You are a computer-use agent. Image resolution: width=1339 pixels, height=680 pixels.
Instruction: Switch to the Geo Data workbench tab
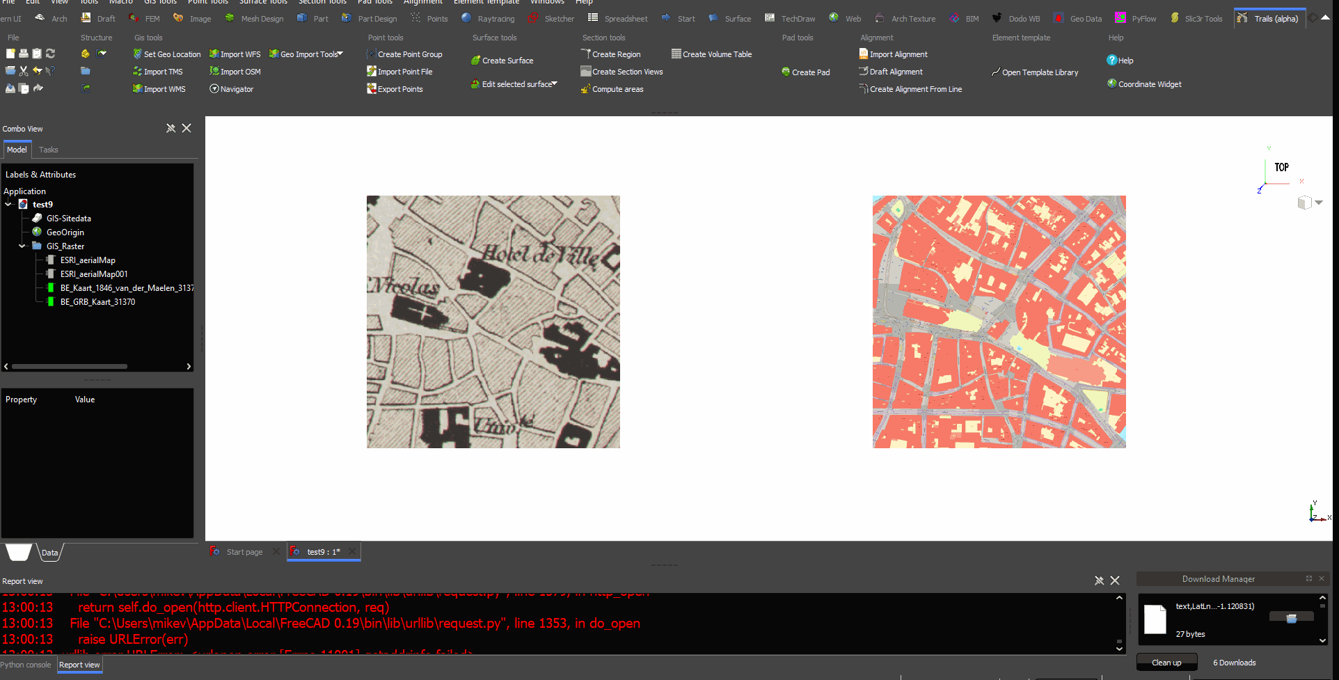[1077, 19]
